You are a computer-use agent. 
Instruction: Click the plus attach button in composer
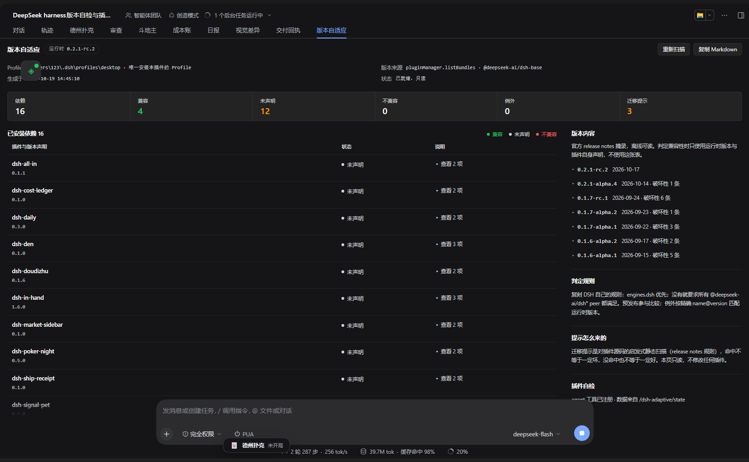tap(167, 434)
